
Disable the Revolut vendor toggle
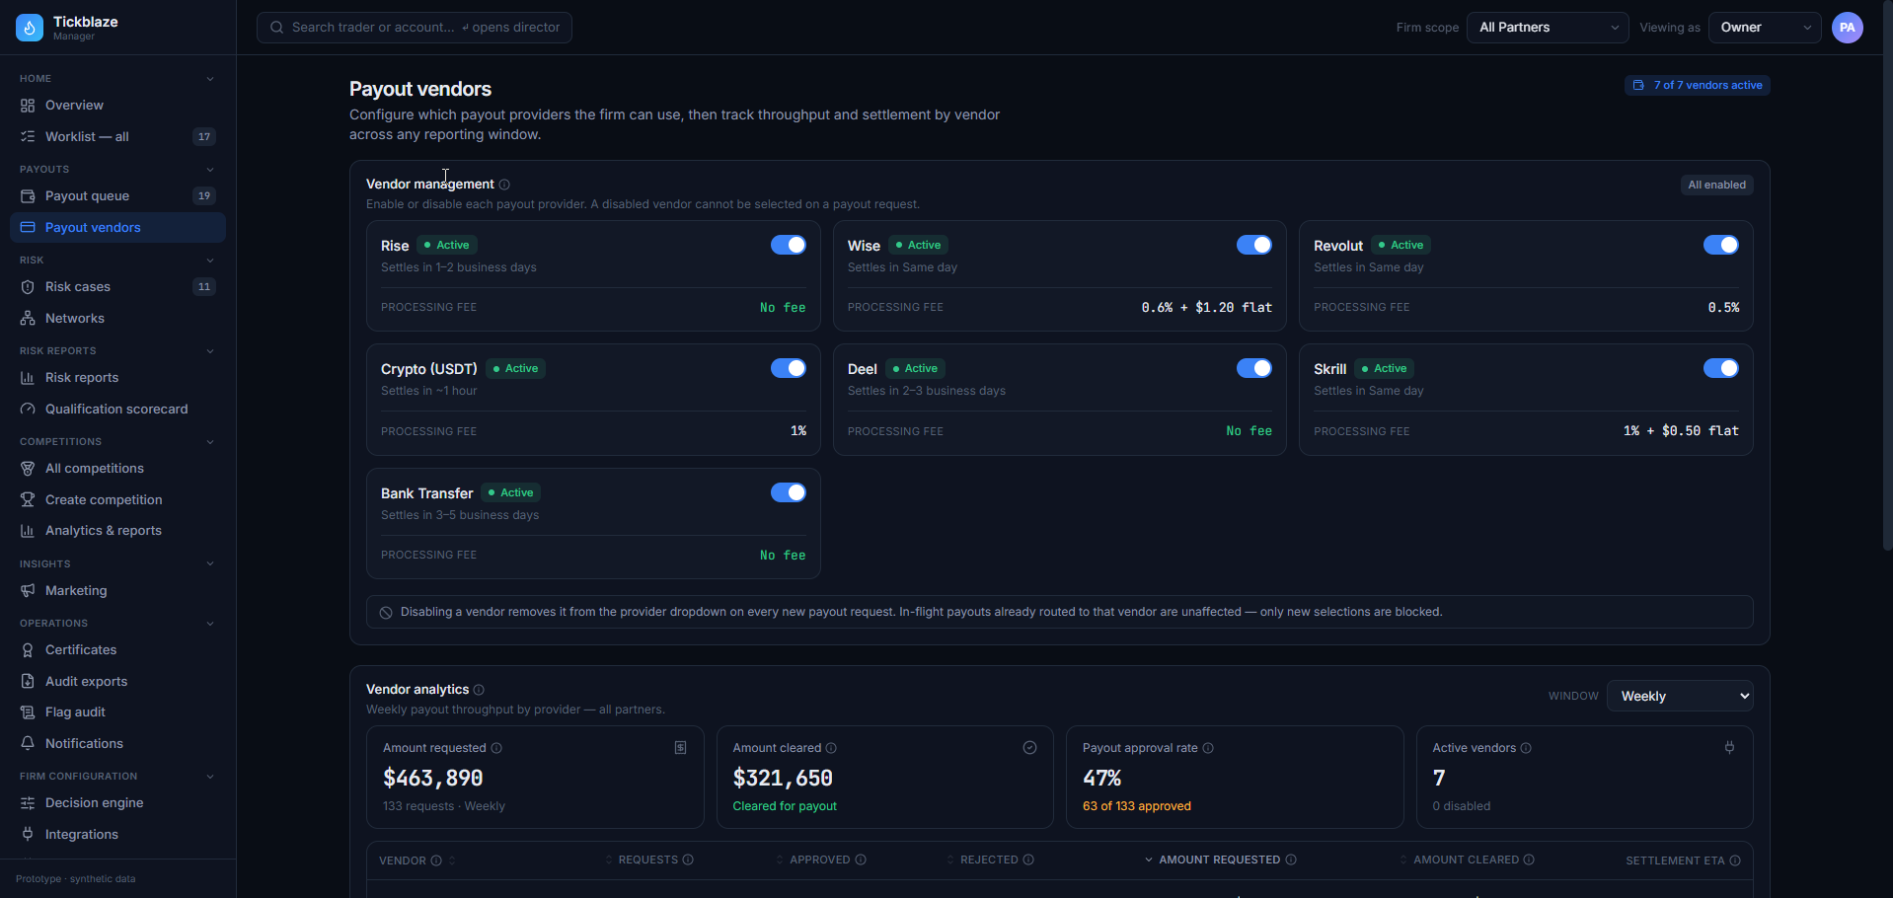pyautogui.click(x=1721, y=245)
